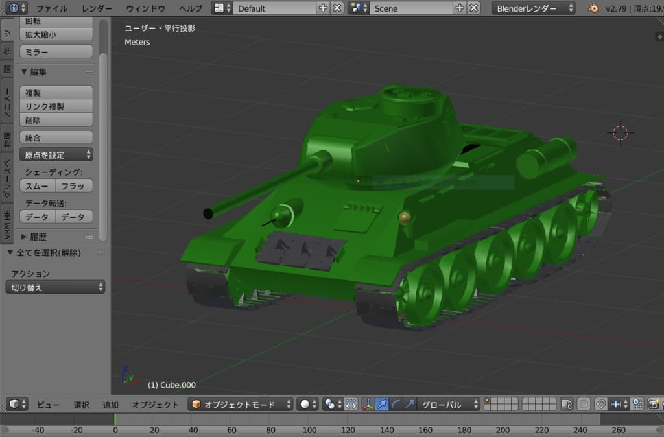Toggle proportional editing circle icon
This screenshot has width=664, height=437.
point(584,405)
